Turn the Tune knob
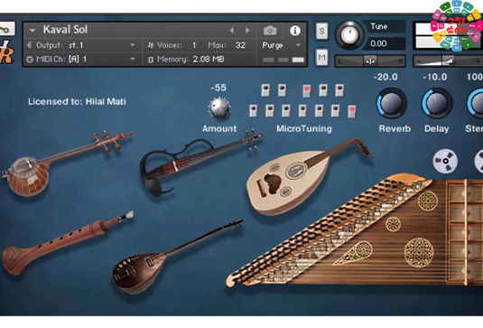This screenshot has height=328, width=483. click(349, 35)
